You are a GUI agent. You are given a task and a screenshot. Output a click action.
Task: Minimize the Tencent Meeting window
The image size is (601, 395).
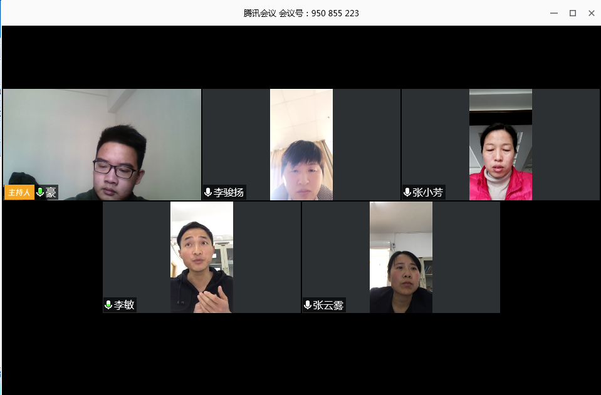point(554,13)
